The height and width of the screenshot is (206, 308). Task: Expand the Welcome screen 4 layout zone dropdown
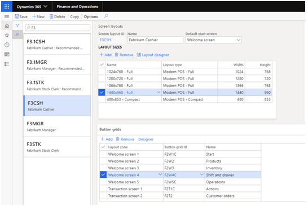tap(160, 174)
